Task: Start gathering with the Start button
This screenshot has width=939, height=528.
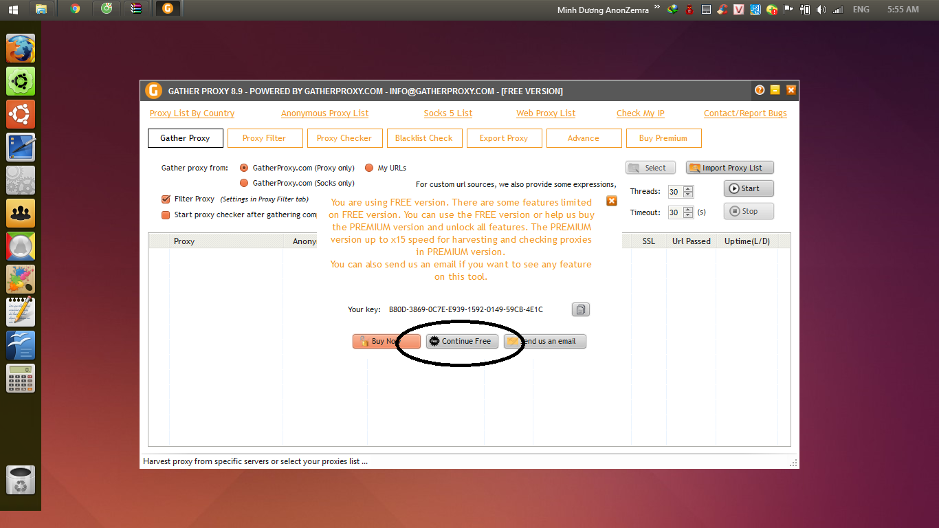Action: (x=749, y=188)
